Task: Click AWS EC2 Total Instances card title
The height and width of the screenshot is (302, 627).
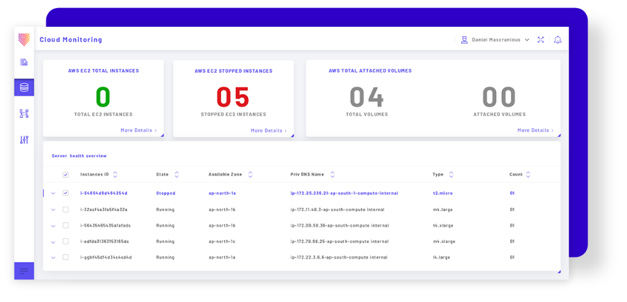Action: click(103, 71)
